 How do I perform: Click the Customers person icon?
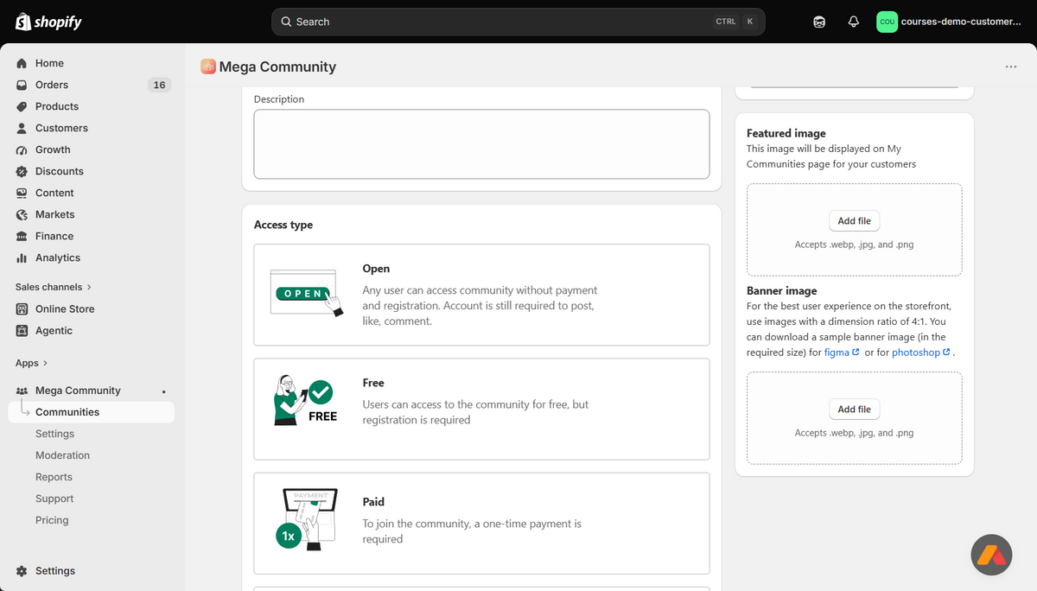click(22, 128)
